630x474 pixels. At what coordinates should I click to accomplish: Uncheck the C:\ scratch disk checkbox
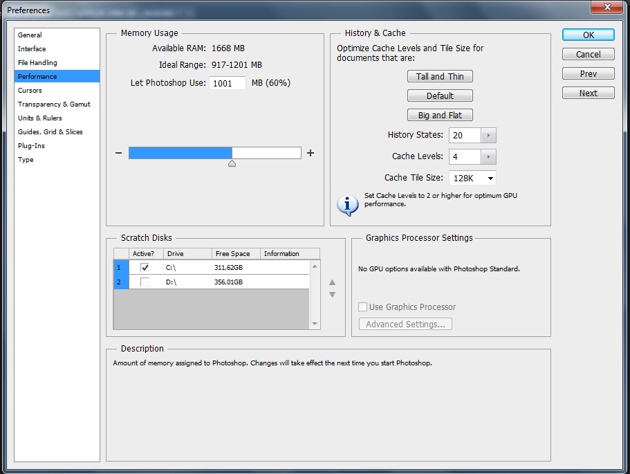pyautogui.click(x=145, y=267)
